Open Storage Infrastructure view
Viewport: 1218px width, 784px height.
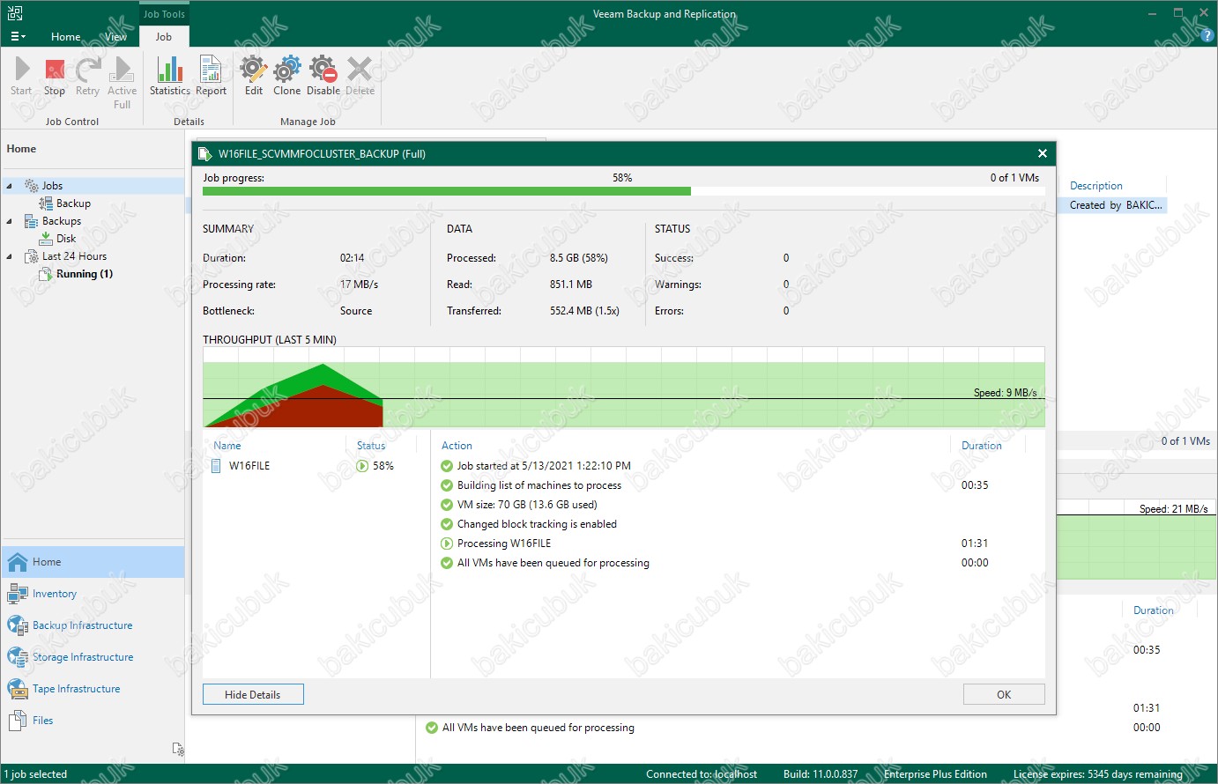coord(93,657)
